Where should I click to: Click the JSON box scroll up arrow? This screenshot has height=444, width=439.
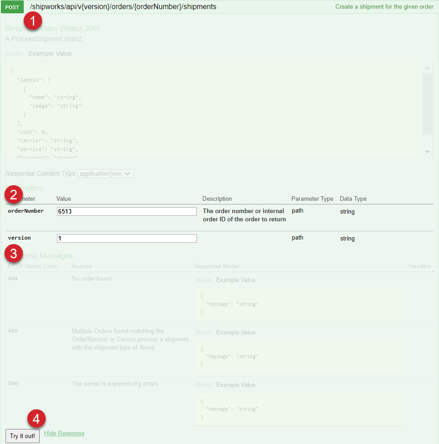pyautogui.click(x=428, y=68)
